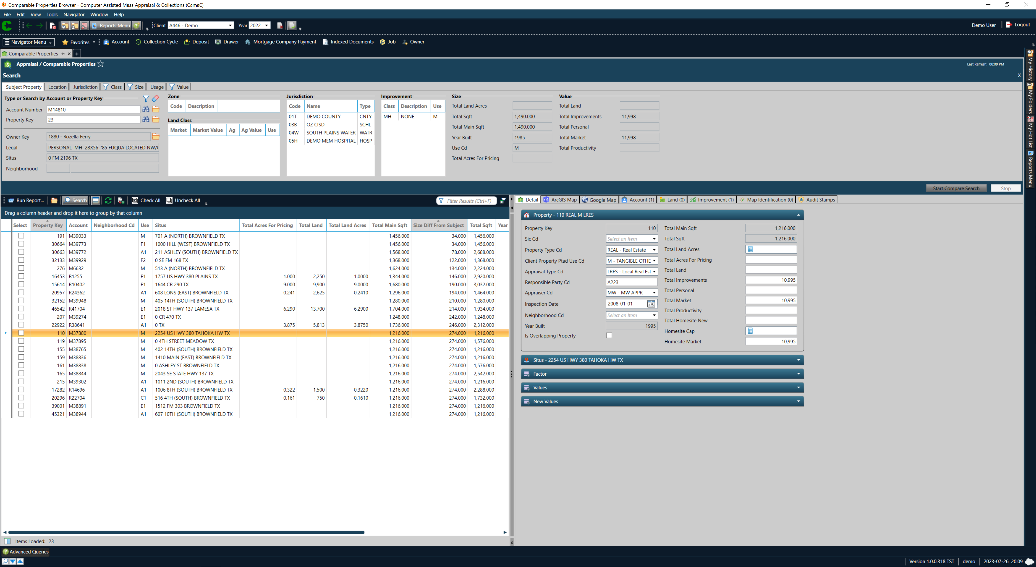
Task: Open the Drawer shortcut
Action: point(227,42)
